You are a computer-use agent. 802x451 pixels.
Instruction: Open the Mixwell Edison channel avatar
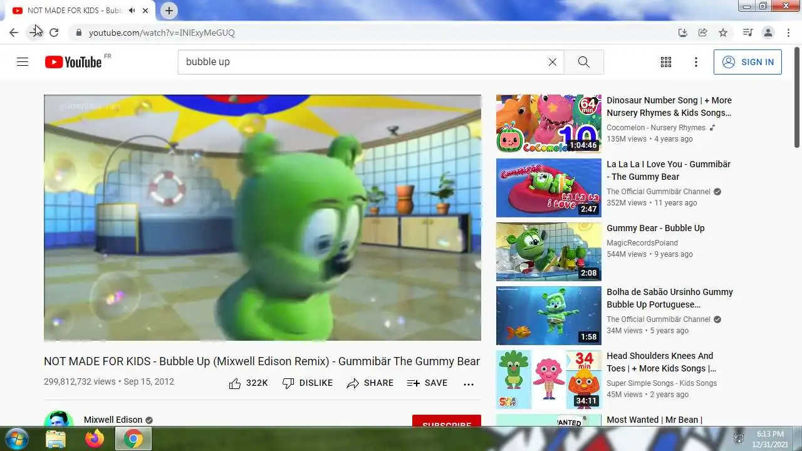click(59, 420)
